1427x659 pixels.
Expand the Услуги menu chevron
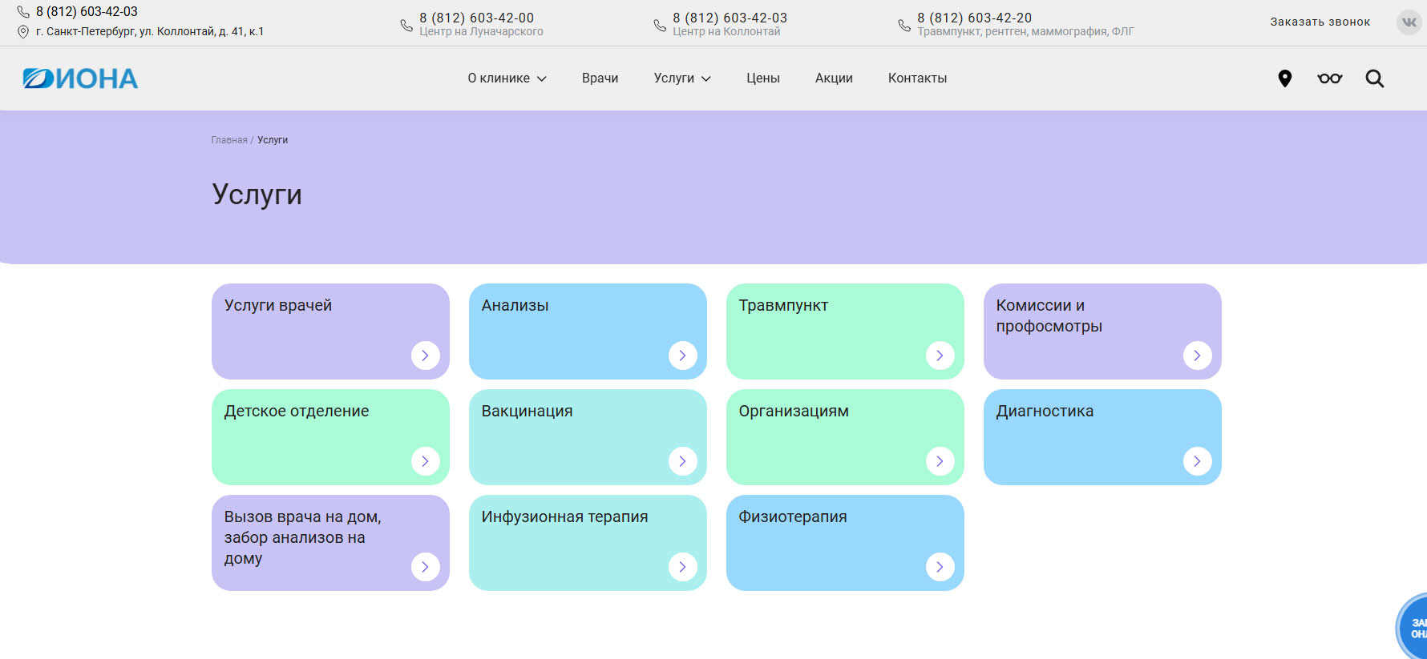coord(706,78)
